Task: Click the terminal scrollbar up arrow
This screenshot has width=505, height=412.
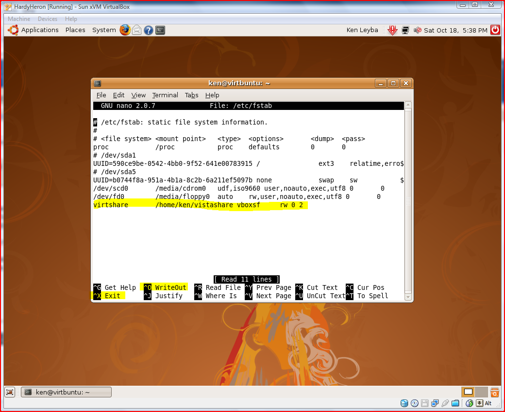Action: [408, 105]
